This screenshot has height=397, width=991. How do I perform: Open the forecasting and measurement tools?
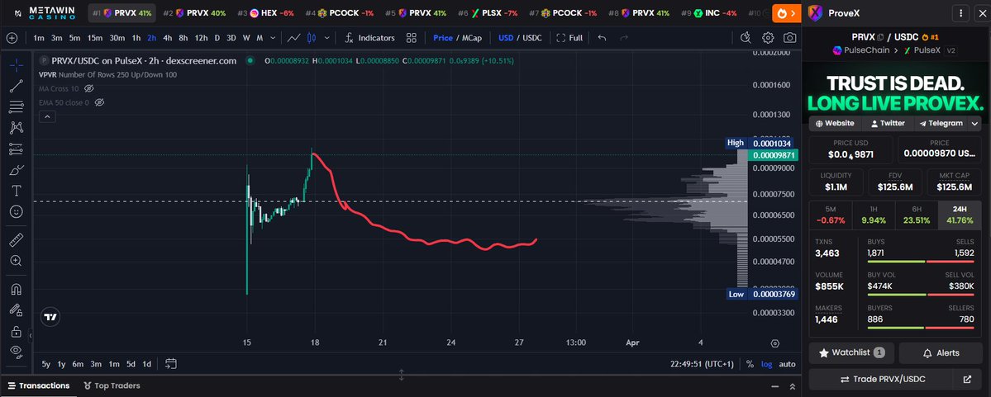tap(17, 149)
